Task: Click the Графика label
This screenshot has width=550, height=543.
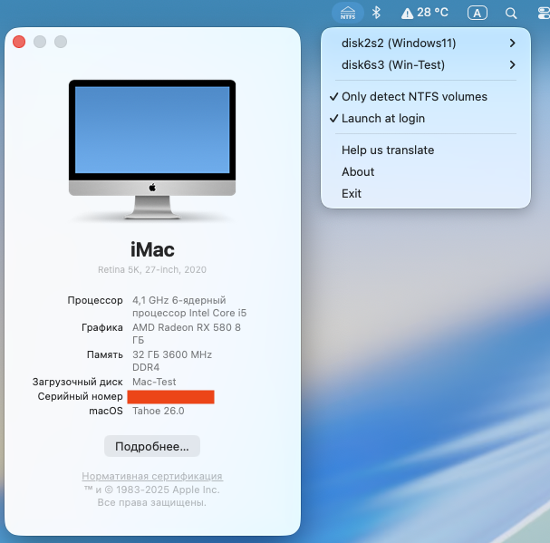Action: tap(102, 327)
